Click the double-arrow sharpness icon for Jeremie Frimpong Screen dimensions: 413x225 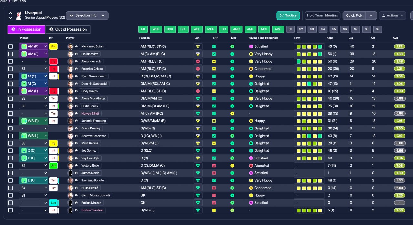214,121
